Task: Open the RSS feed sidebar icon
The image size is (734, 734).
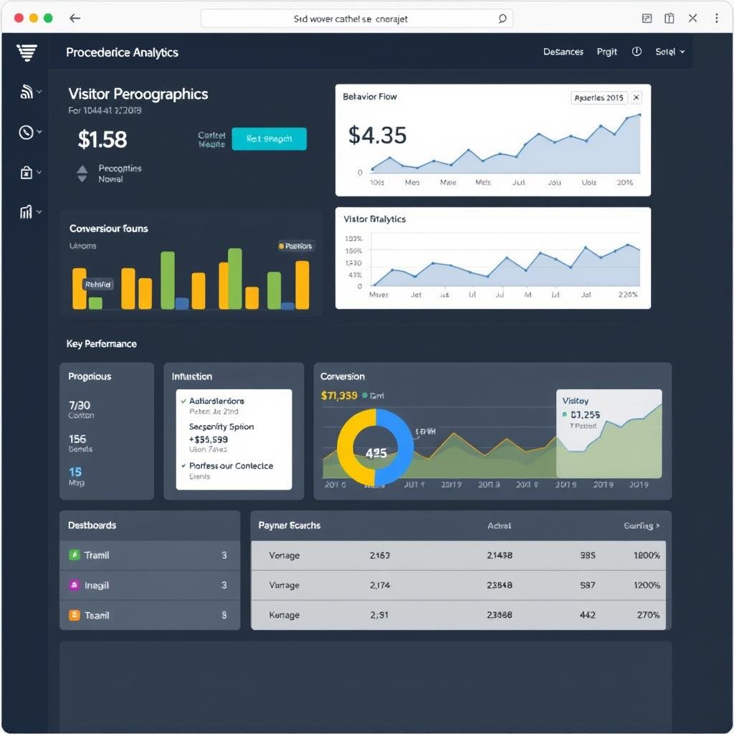Action: pyautogui.click(x=27, y=92)
